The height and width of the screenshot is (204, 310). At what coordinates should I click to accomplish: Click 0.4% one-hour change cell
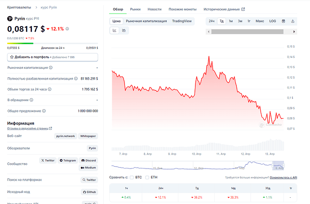tap(126, 197)
